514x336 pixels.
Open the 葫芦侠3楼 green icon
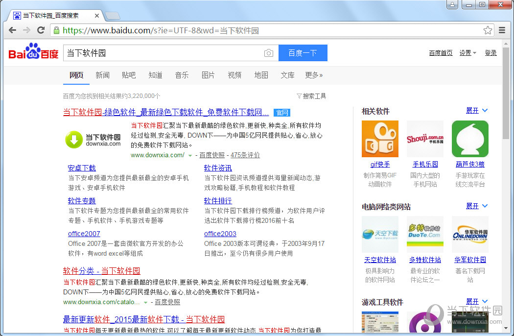470,139
